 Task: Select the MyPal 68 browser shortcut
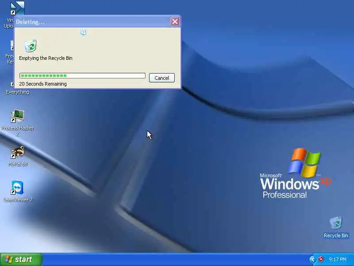(17, 156)
